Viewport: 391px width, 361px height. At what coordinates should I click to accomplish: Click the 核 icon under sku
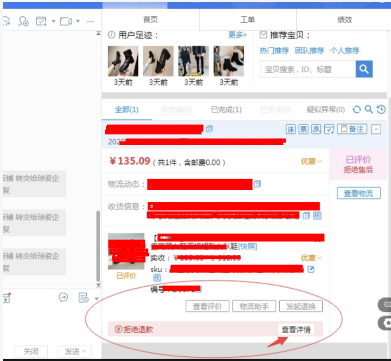coord(157,277)
